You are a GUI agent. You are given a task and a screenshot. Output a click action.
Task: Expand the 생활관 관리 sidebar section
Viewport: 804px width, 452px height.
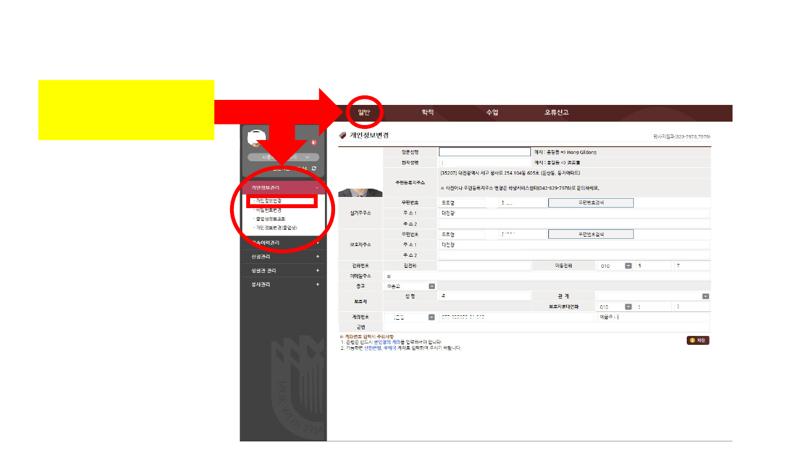click(317, 271)
